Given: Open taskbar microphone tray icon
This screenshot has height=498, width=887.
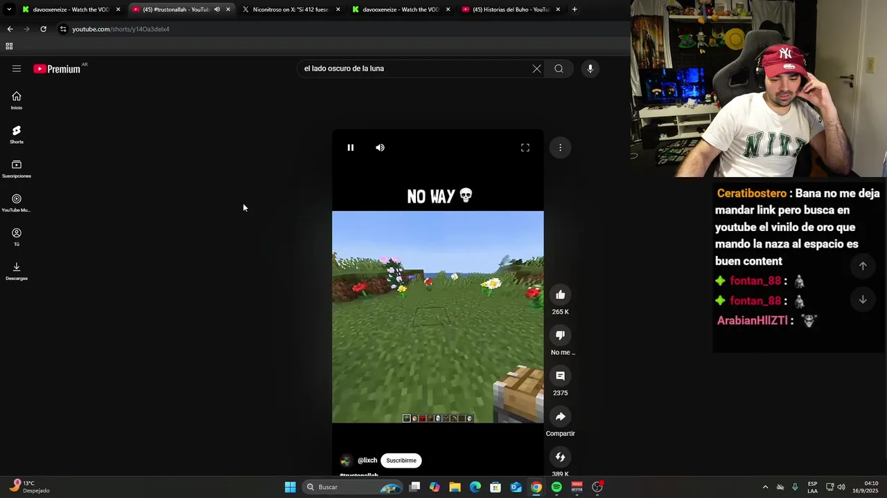Looking at the screenshot, I should coord(795,487).
